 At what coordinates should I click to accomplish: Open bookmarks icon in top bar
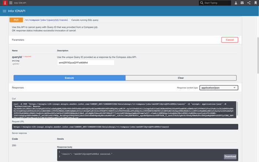tap(255, 3)
